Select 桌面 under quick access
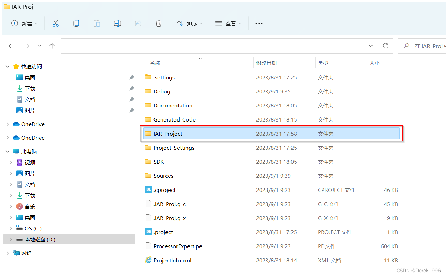 [x=30, y=77]
